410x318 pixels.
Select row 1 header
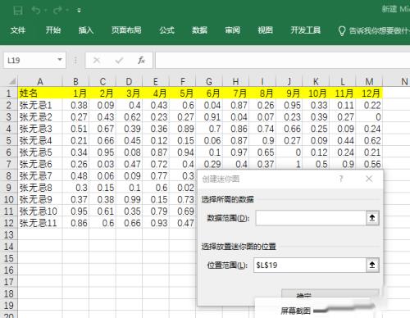pyautogui.click(x=8, y=93)
